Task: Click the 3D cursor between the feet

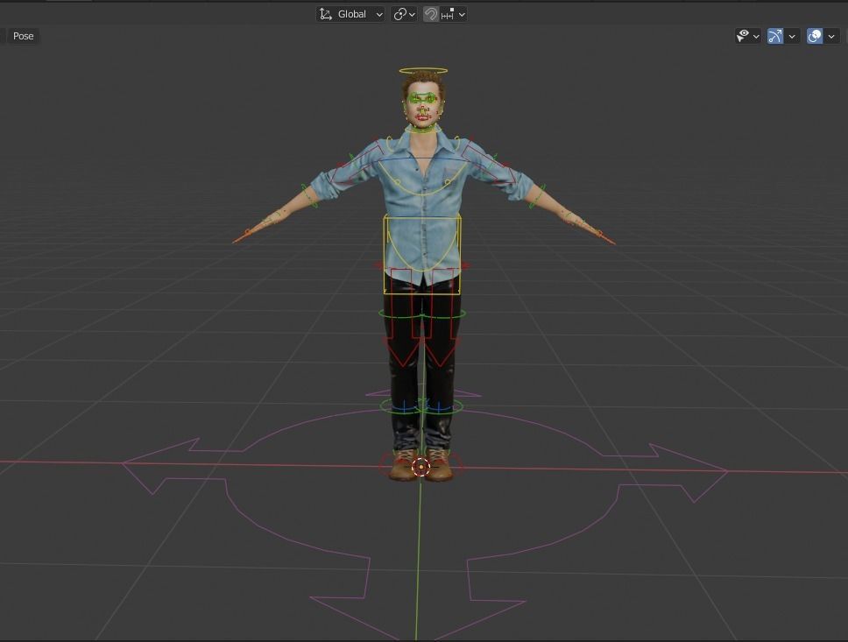Action: tap(420, 467)
